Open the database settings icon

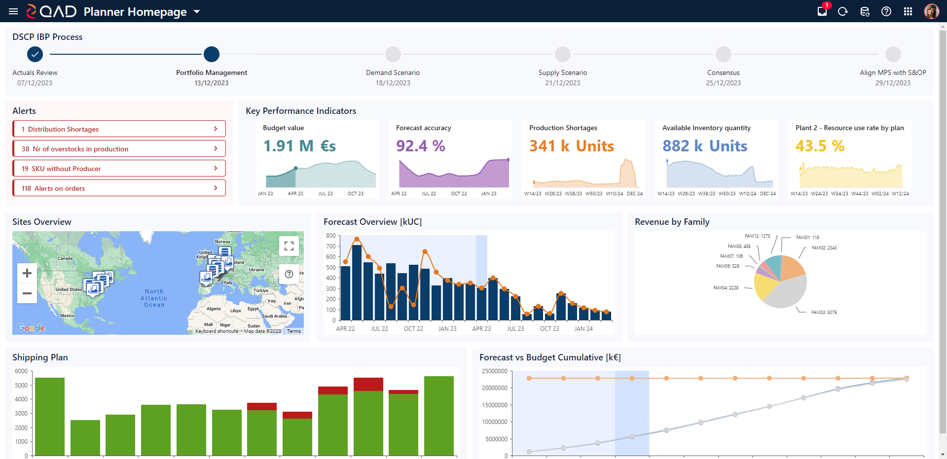pyautogui.click(x=865, y=11)
